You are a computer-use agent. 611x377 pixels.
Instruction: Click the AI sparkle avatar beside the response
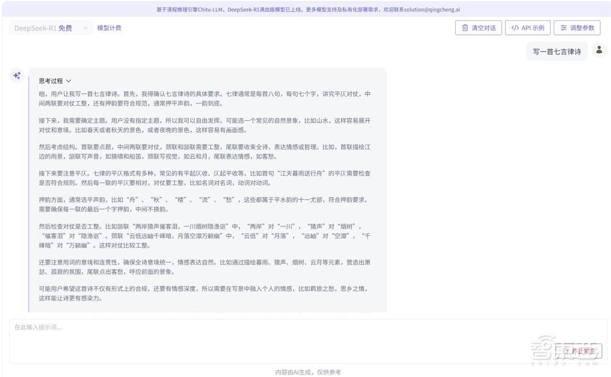[16, 75]
